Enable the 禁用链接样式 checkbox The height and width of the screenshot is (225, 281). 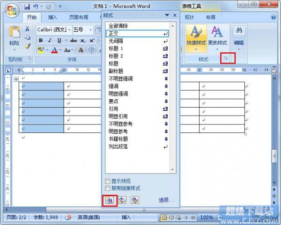107,189
